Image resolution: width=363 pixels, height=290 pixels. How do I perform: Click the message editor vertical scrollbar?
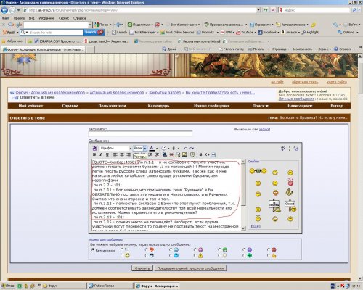243,195
